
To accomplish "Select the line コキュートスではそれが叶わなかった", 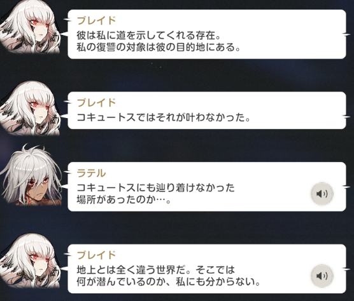I will [164, 117].
